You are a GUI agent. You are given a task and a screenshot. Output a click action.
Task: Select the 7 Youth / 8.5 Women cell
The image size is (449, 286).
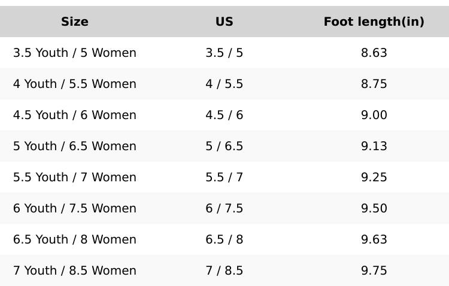(75, 271)
